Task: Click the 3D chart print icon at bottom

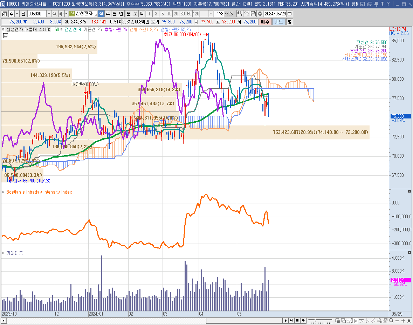Action: (379, 320)
